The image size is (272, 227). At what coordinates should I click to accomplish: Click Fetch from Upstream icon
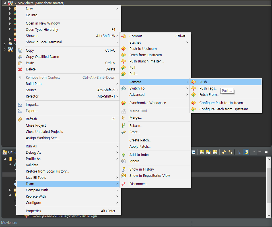pyautogui.click(x=123, y=55)
